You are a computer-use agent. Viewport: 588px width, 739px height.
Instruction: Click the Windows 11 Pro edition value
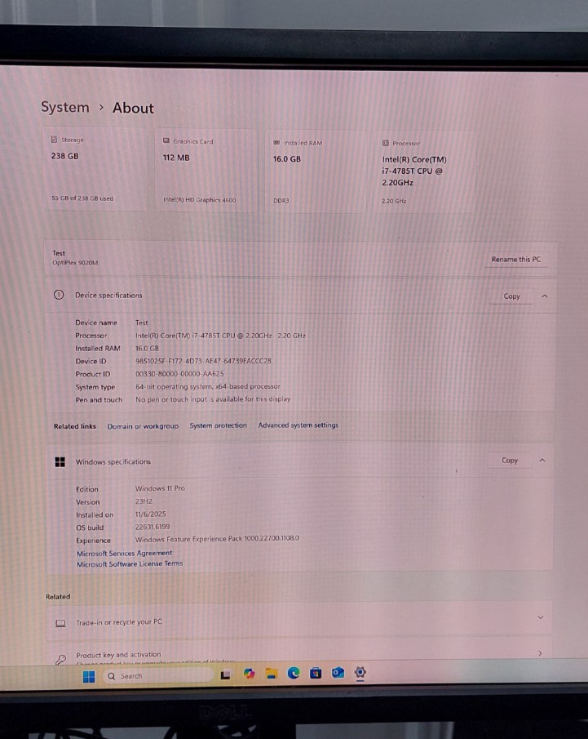pos(160,488)
